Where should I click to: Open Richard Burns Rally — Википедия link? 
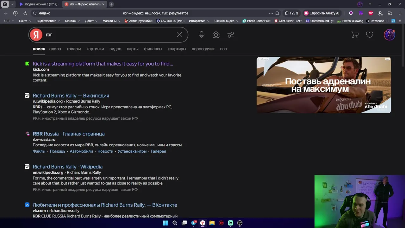(71, 96)
